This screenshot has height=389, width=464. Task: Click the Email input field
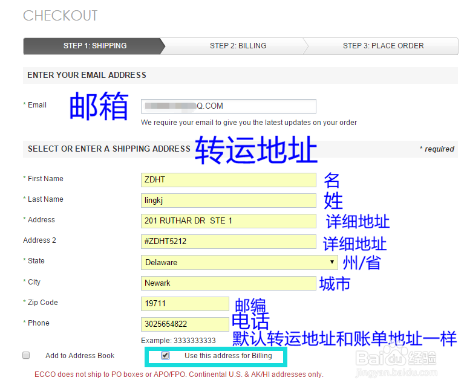coord(229,106)
